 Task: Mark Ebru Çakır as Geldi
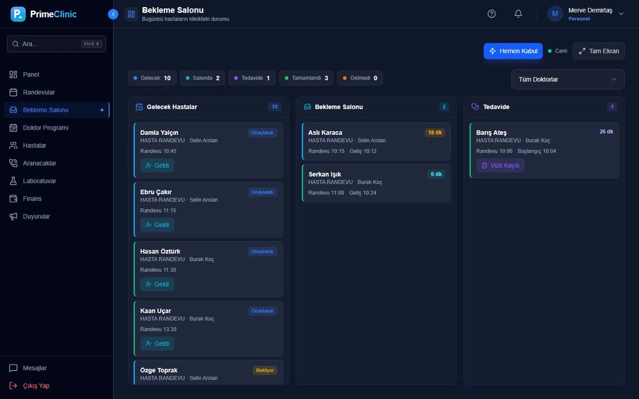click(x=157, y=225)
